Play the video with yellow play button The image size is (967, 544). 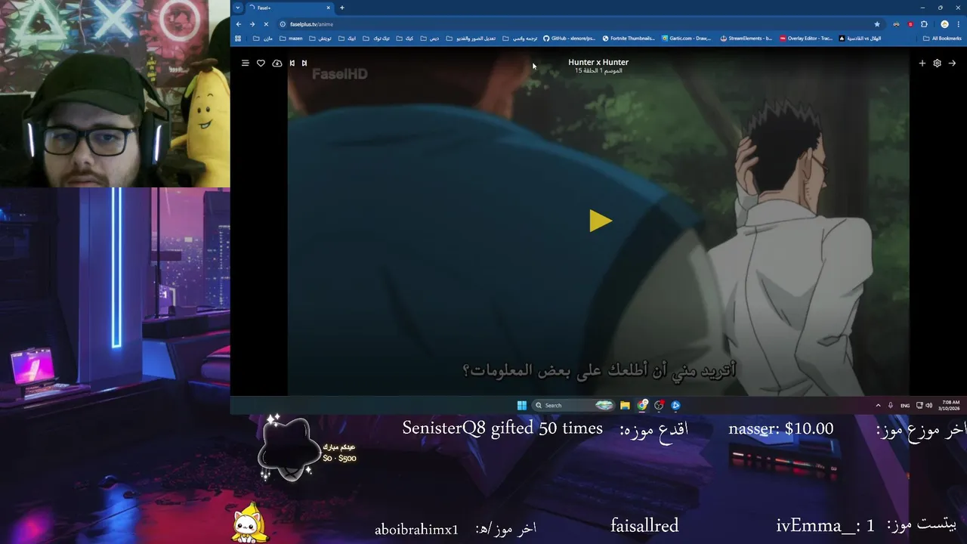click(x=601, y=221)
